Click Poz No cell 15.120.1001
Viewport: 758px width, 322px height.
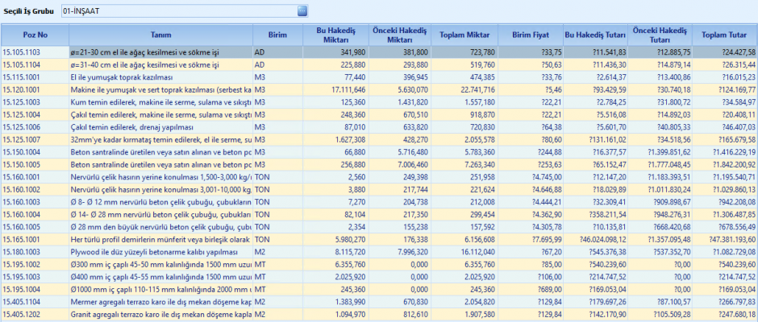pos(34,89)
